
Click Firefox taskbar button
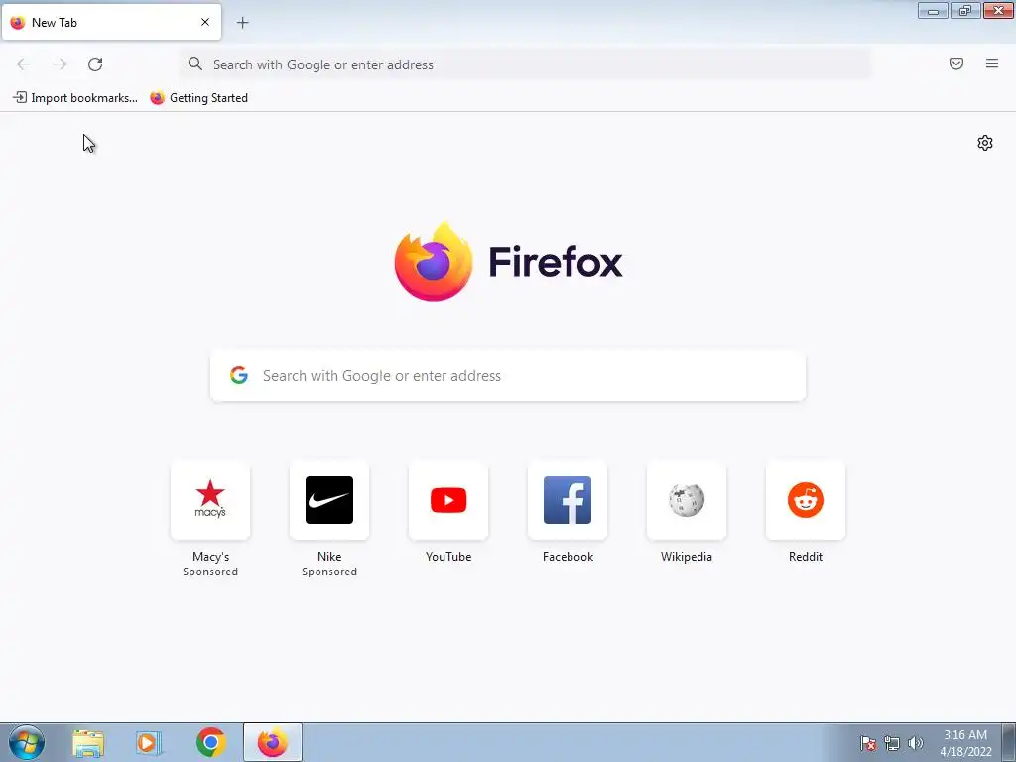tap(273, 742)
